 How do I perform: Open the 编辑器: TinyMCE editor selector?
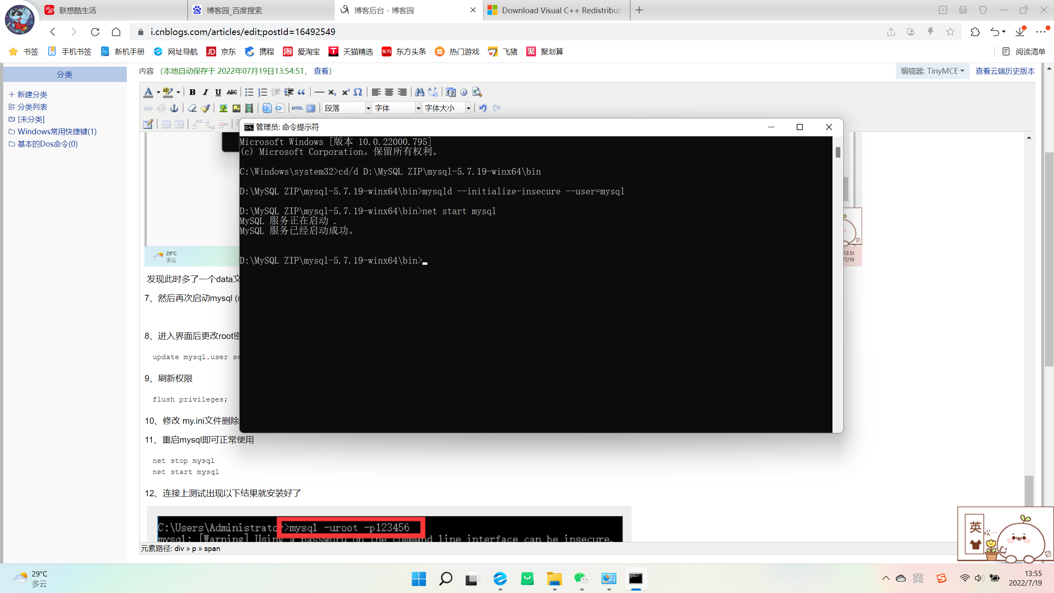[x=932, y=71]
